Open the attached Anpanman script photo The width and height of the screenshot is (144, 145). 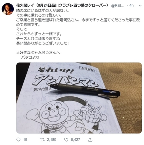[79, 98]
